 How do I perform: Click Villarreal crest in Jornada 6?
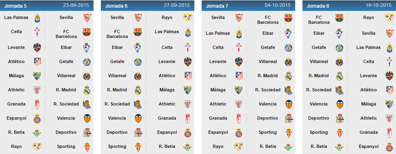[x=138, y=76]
